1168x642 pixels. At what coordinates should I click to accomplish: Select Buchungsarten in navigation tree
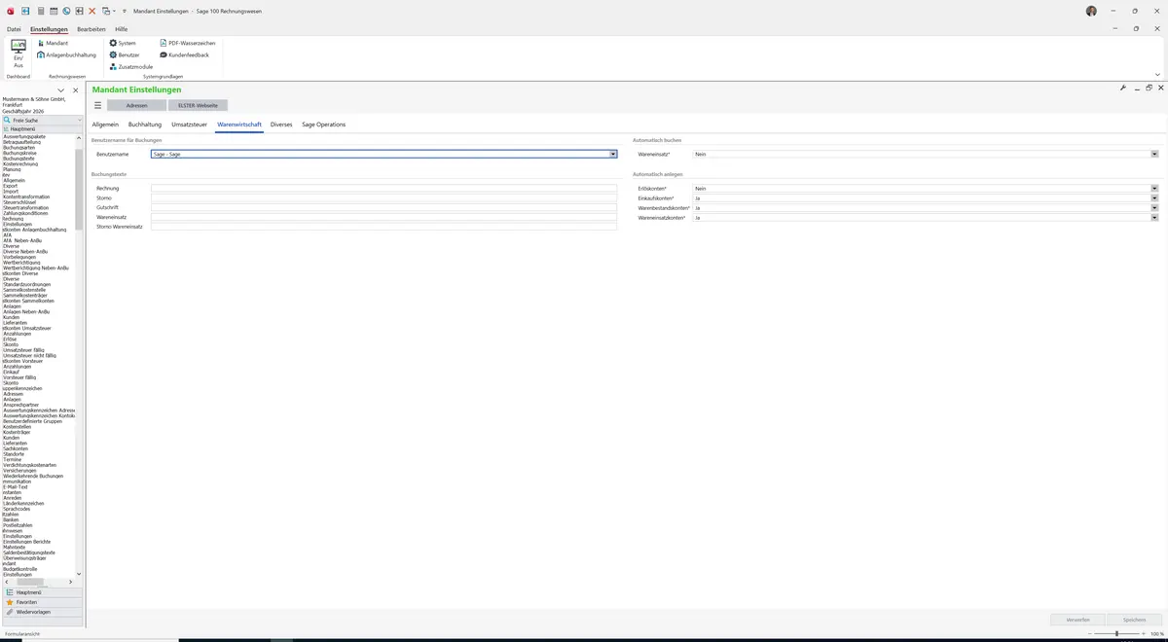[19, 147]
